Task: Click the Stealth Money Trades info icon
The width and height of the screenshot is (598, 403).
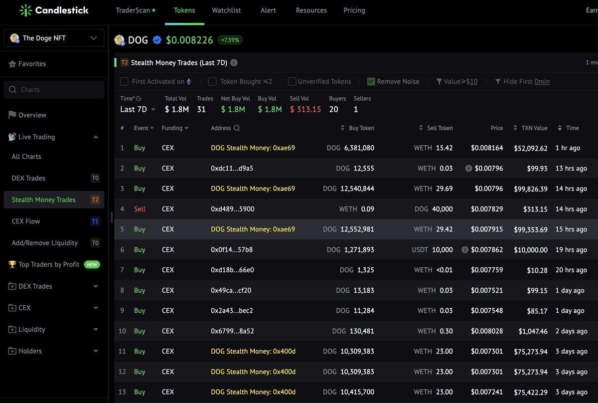Action: (x=234, y=63)
